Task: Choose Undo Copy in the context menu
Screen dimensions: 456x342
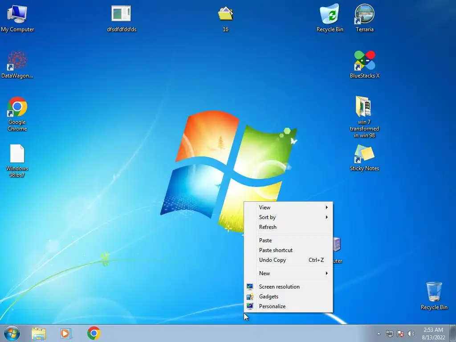Action: (288, 260)
